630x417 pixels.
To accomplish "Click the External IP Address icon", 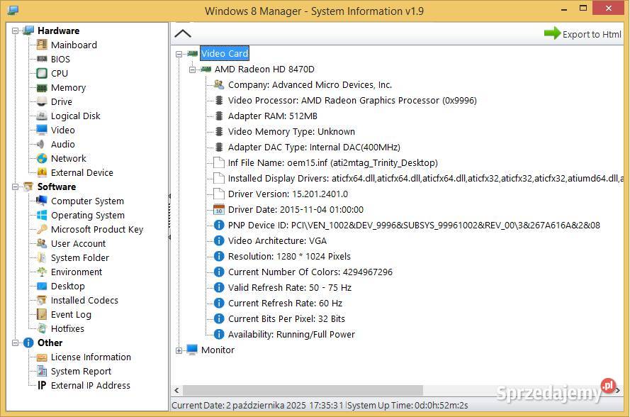I will click(x=42, y=385).
